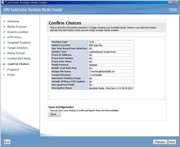This screenshot has height=147, width=180.
Task: Click the Overwrite Existing Image label
Action: pos(66,78)
